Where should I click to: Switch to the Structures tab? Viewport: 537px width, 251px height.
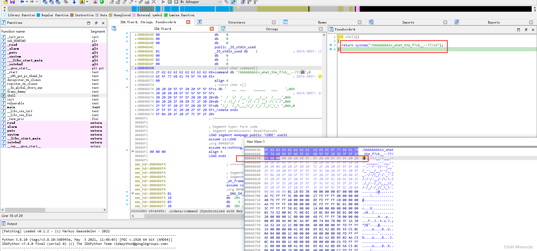(x=236, y=22)
